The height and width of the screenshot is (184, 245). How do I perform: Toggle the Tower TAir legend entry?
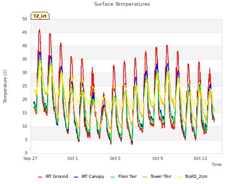pyautogui.click(x=157, y=176)
